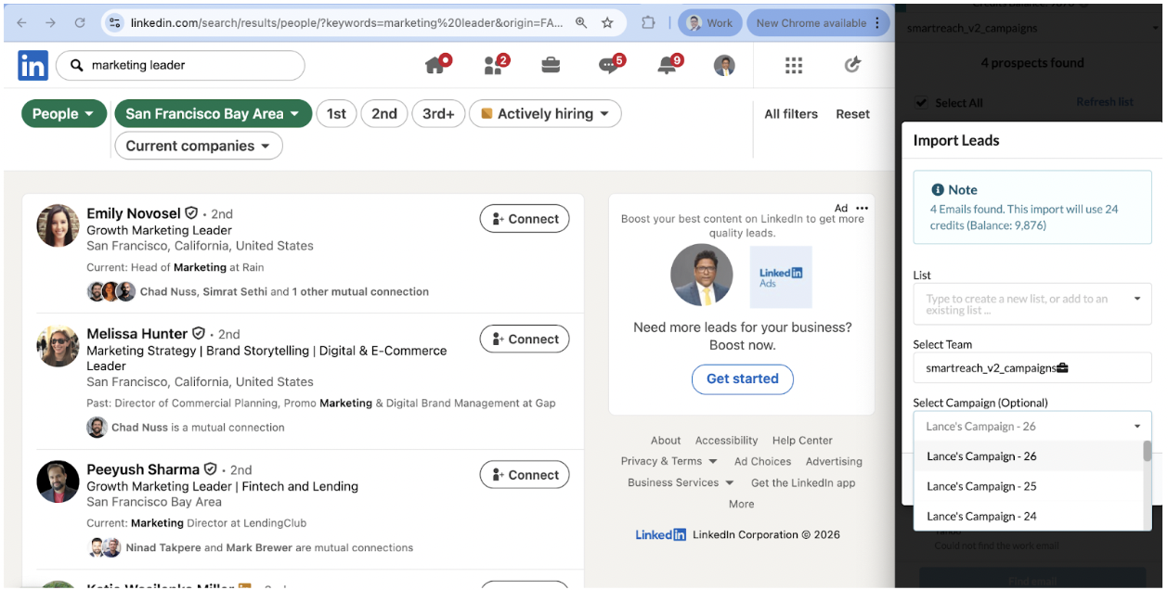
Task: Click the LinkedIn Ads logo thumbnail
Action: click(781, 276)
